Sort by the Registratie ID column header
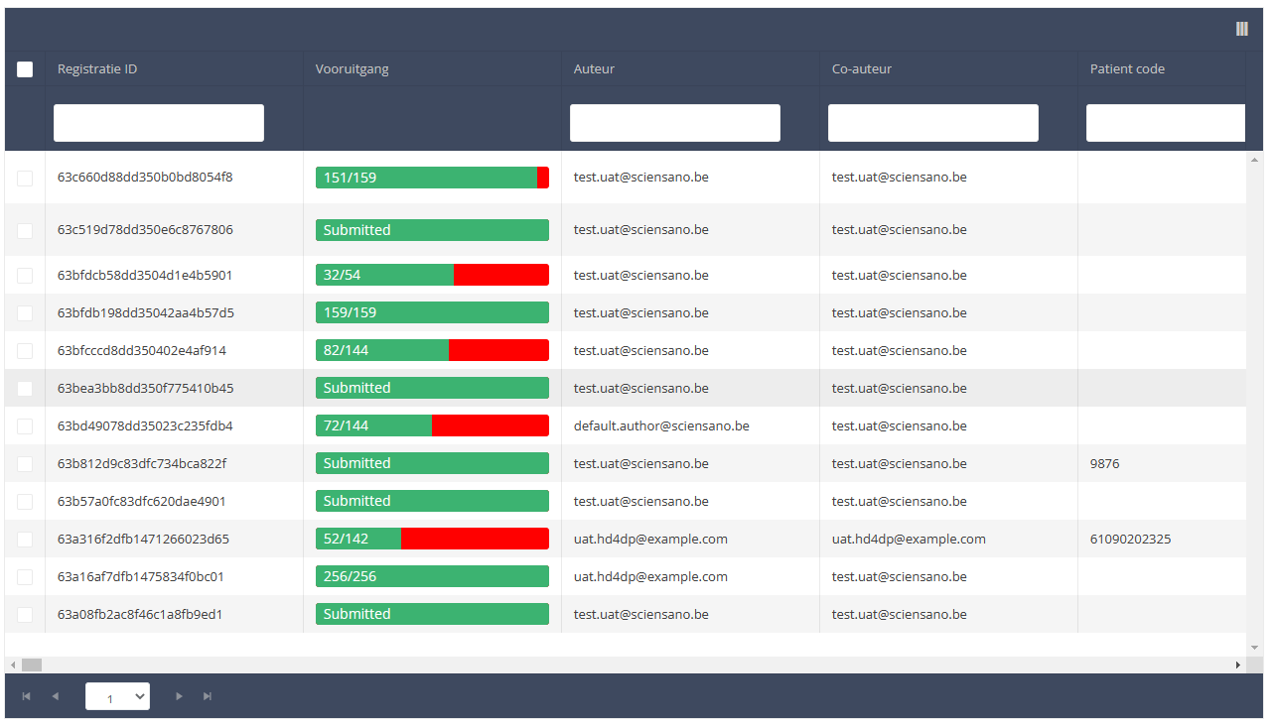 point(97,69)
